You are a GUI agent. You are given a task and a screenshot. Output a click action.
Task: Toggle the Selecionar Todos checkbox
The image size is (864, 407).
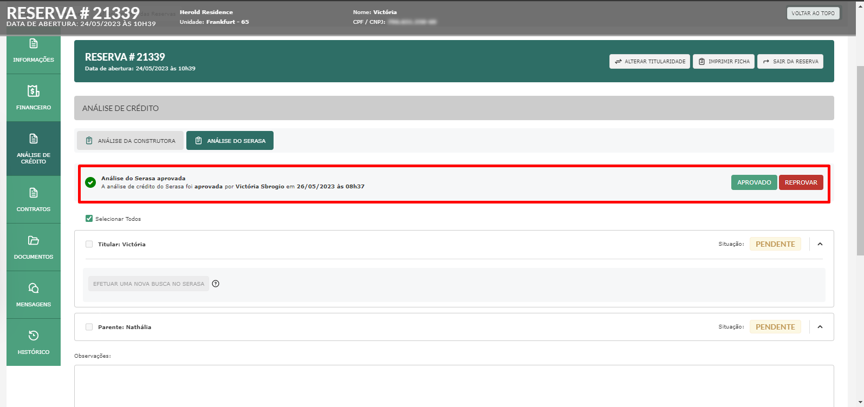[89, 219]
